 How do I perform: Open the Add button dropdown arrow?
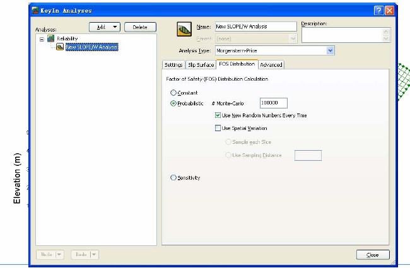(x=115, y=27)
